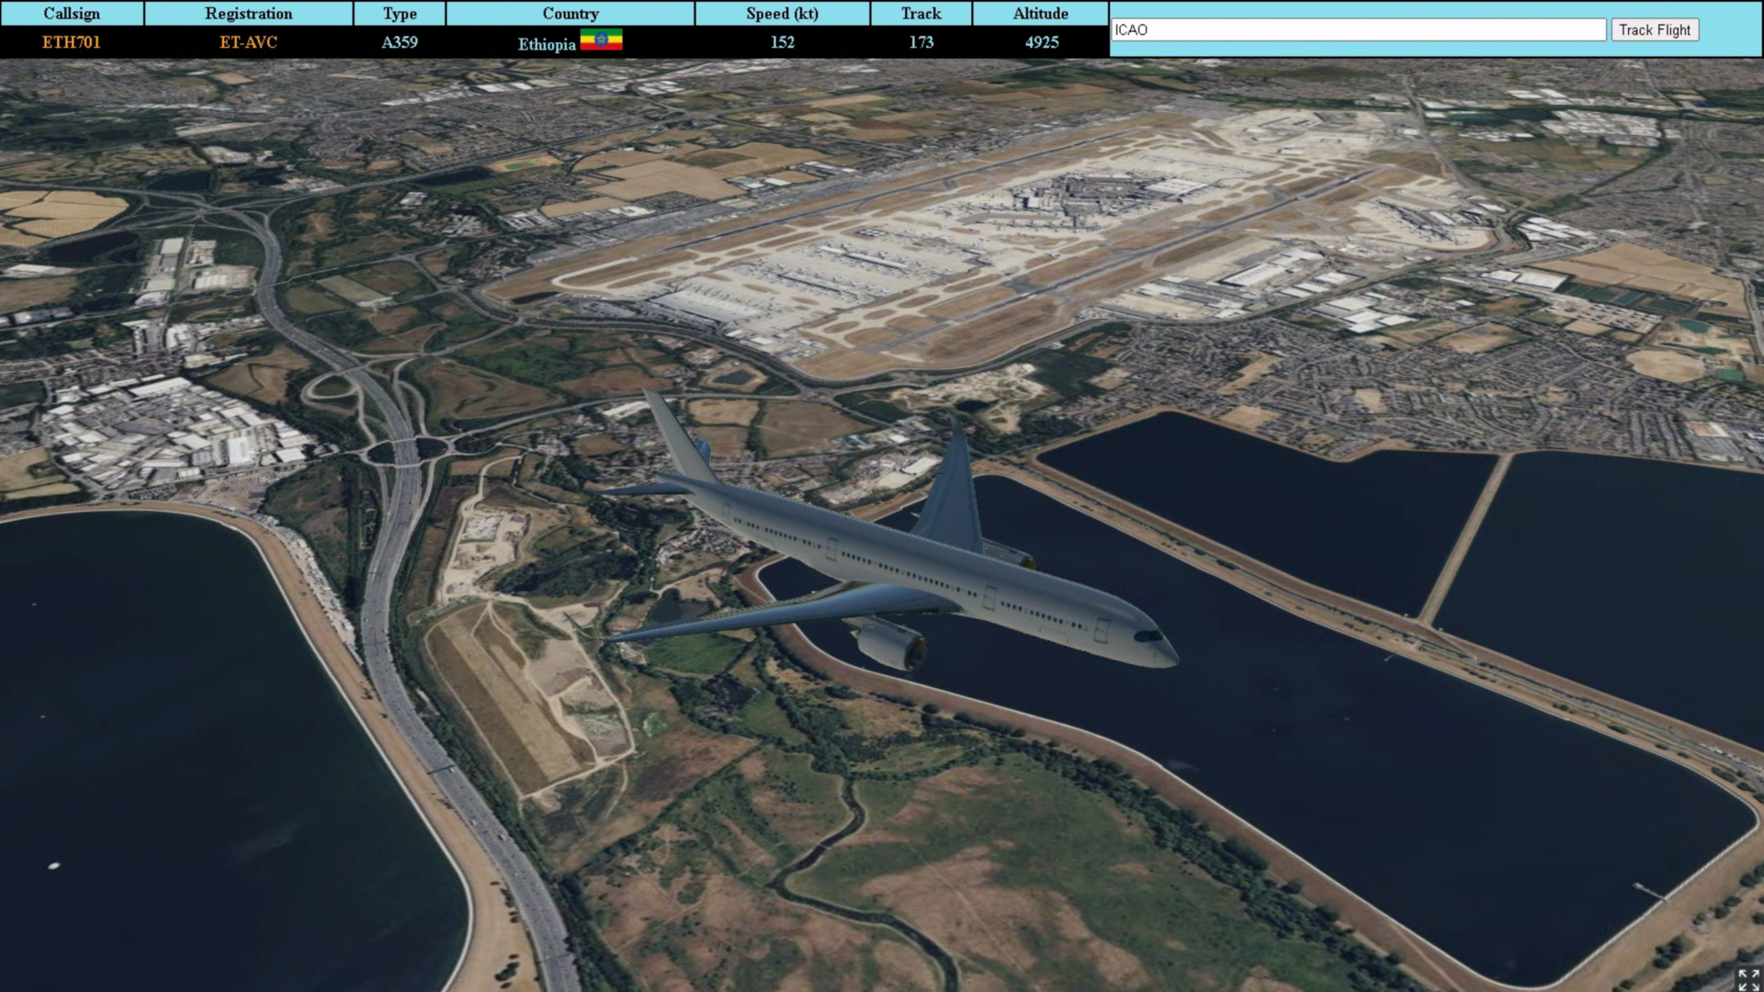Click the Ethiopia country text
Screen dimensions: 1764x992
coord(547,44)
